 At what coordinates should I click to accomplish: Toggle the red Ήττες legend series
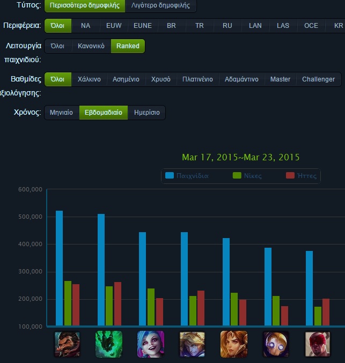click(301, 176)
